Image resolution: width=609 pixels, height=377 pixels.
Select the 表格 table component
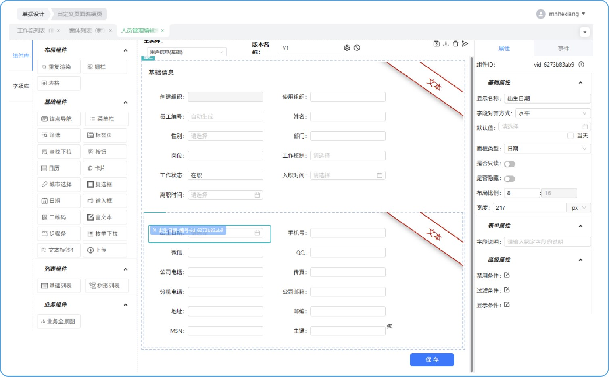pyautogui.click(x=59, y=83)
